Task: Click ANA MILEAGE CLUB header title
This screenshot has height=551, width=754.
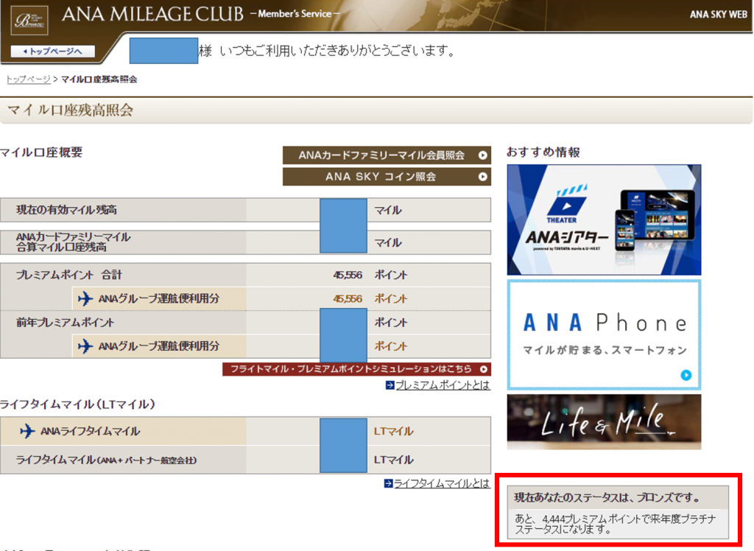Action: [x=152, y=15]
